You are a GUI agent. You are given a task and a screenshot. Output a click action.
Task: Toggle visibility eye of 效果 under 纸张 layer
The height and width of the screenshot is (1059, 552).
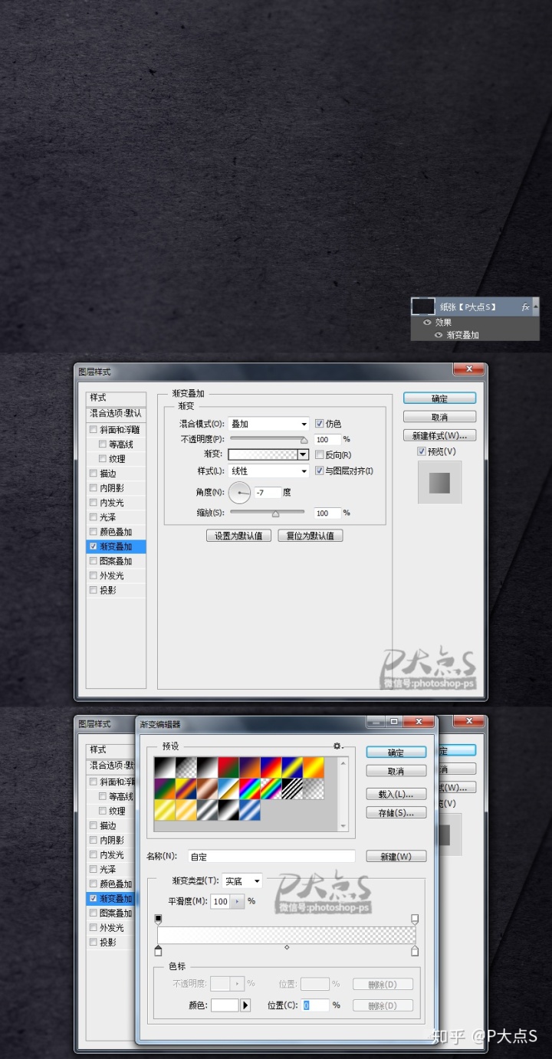428,323
